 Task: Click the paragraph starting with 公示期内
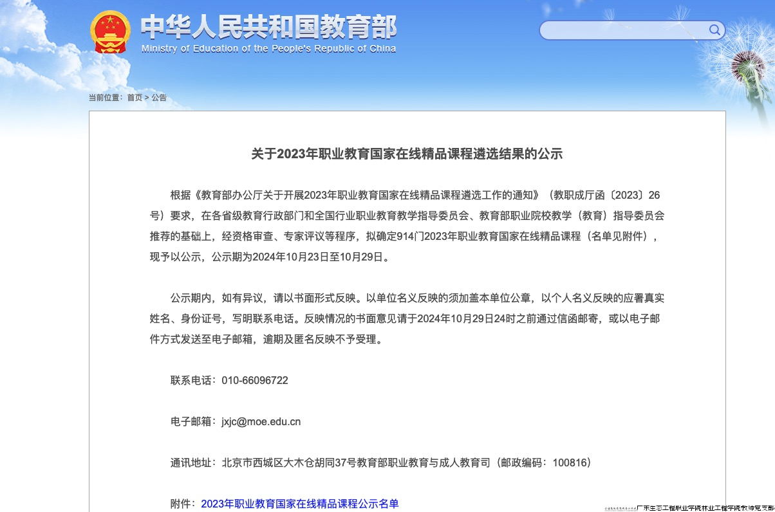(x=407, y=318)
